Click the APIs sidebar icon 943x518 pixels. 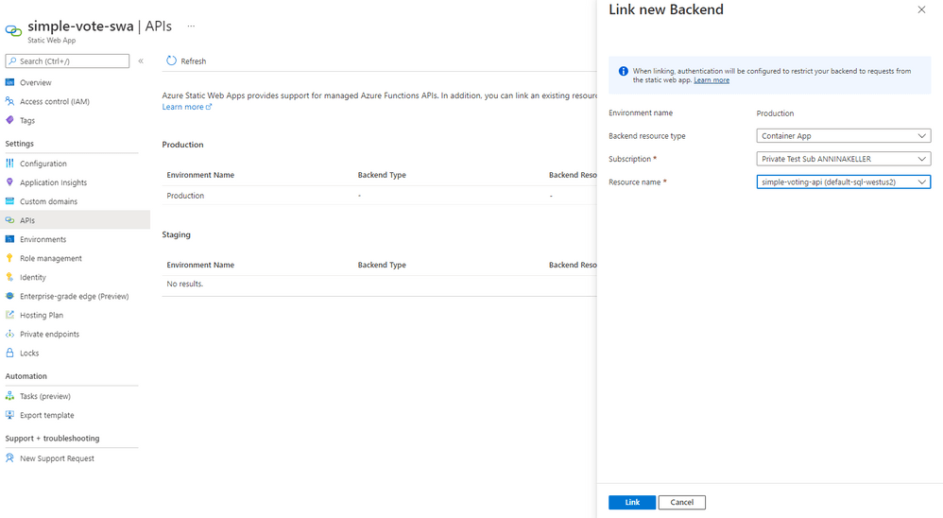point(9,220)
